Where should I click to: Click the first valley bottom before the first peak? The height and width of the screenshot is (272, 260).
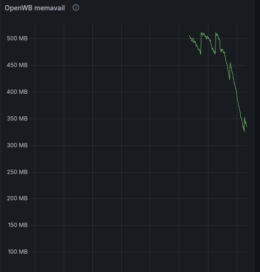click(x=201, y=54)
